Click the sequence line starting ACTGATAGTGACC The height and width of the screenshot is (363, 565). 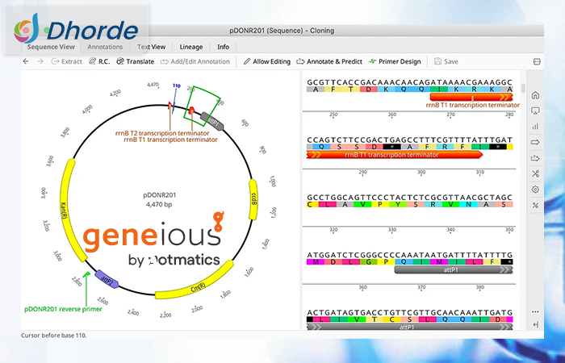[409, 313]
